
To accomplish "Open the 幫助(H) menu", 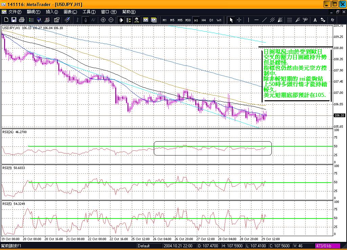I will point(129,12).
